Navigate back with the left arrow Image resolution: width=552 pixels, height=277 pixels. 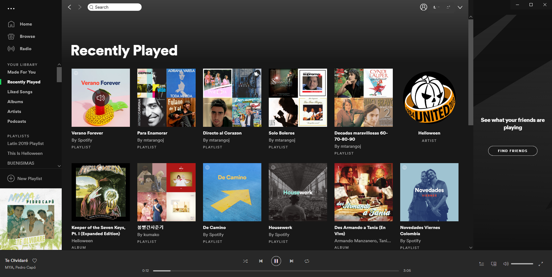click(69, 7)
